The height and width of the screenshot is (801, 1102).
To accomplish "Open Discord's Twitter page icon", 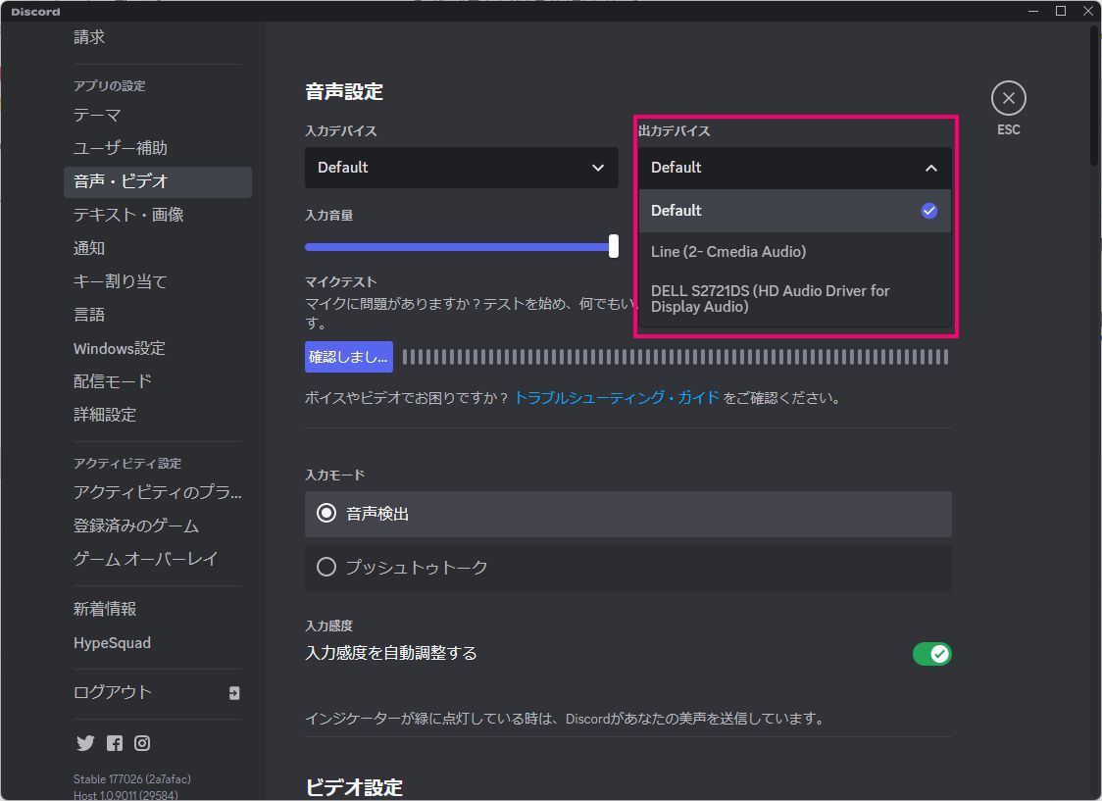I will coord(85,743).
